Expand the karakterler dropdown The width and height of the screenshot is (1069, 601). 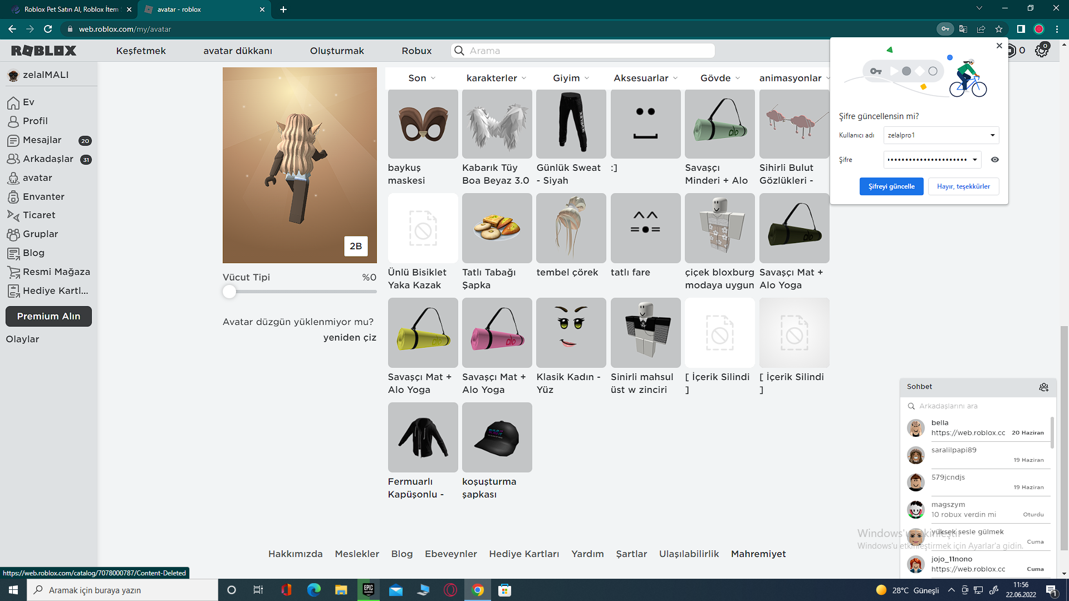(x=496, y=78)
